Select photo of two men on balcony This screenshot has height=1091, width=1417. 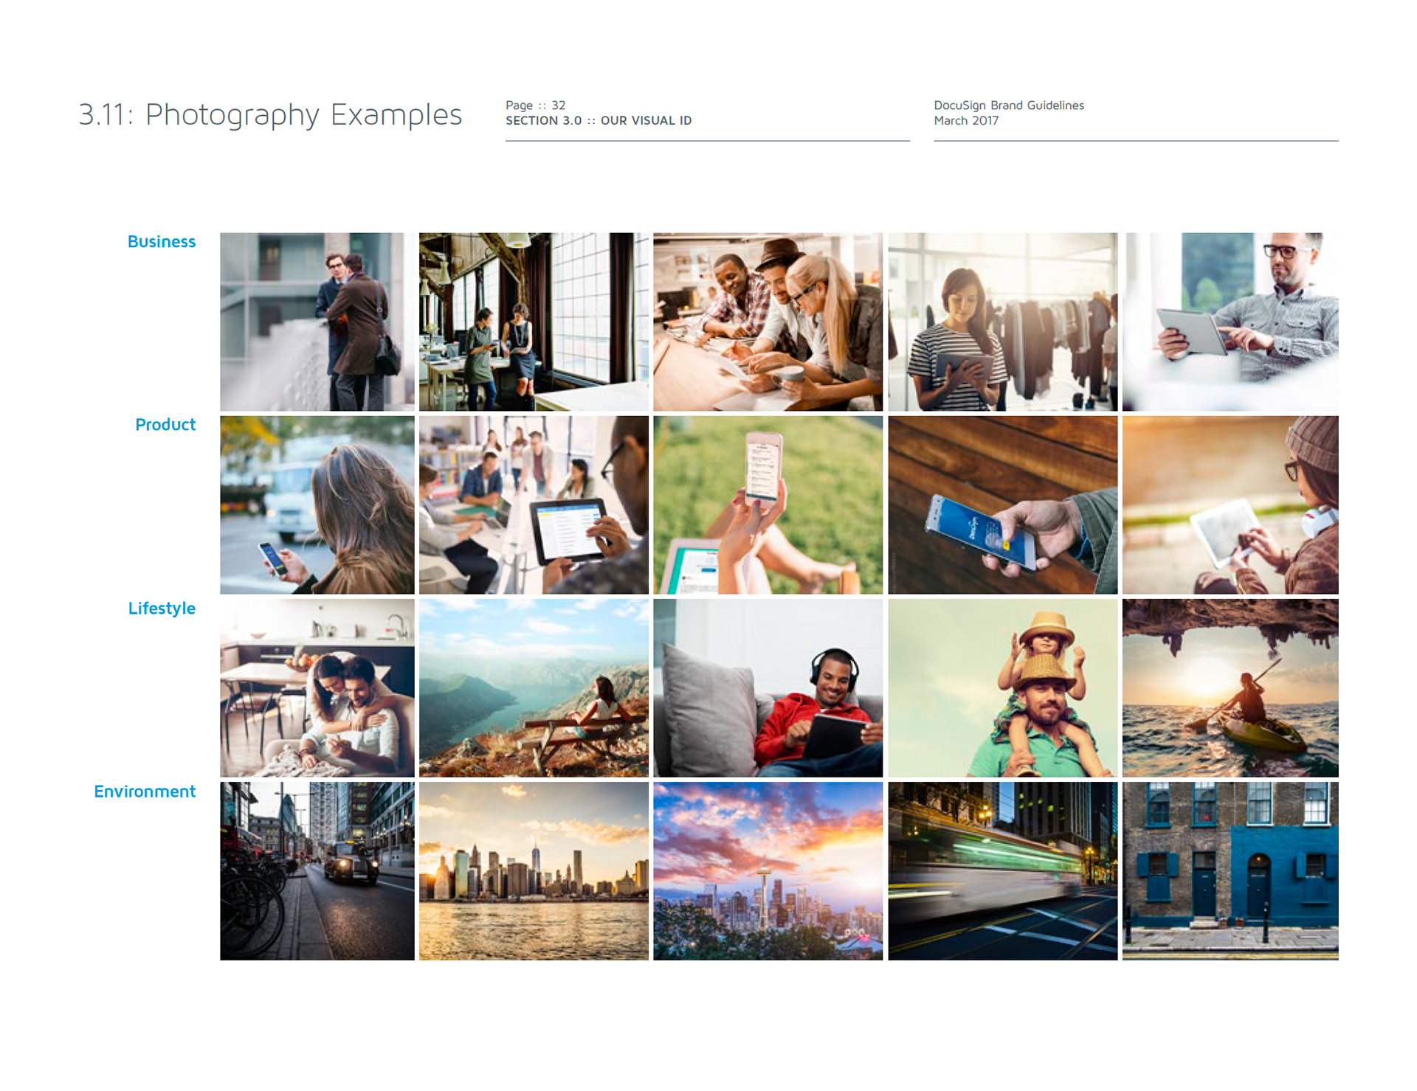tap(317, 322)
